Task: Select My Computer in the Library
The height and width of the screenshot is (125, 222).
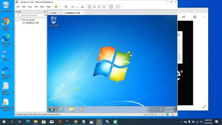Action: click(x=28, y=20)
